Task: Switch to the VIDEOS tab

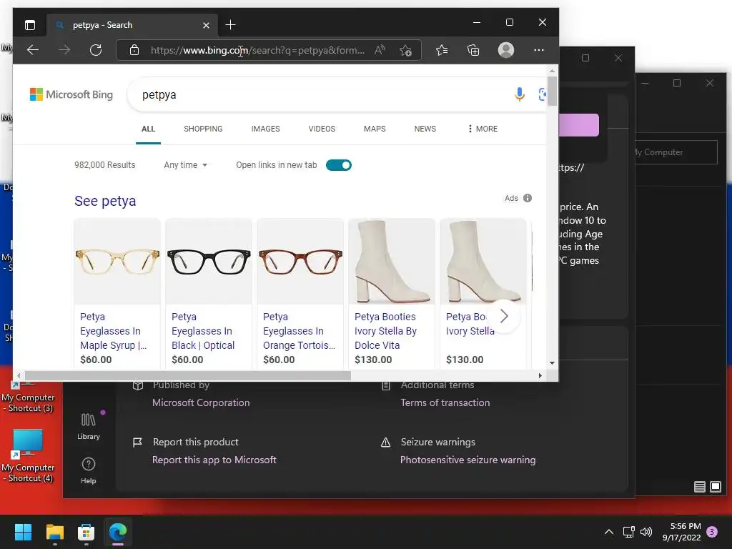Action: coord(322,129)
